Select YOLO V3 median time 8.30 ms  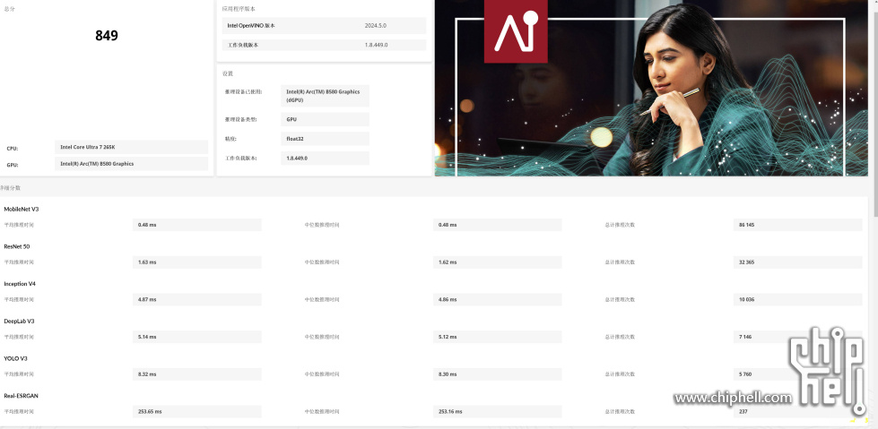pos(497,374)
